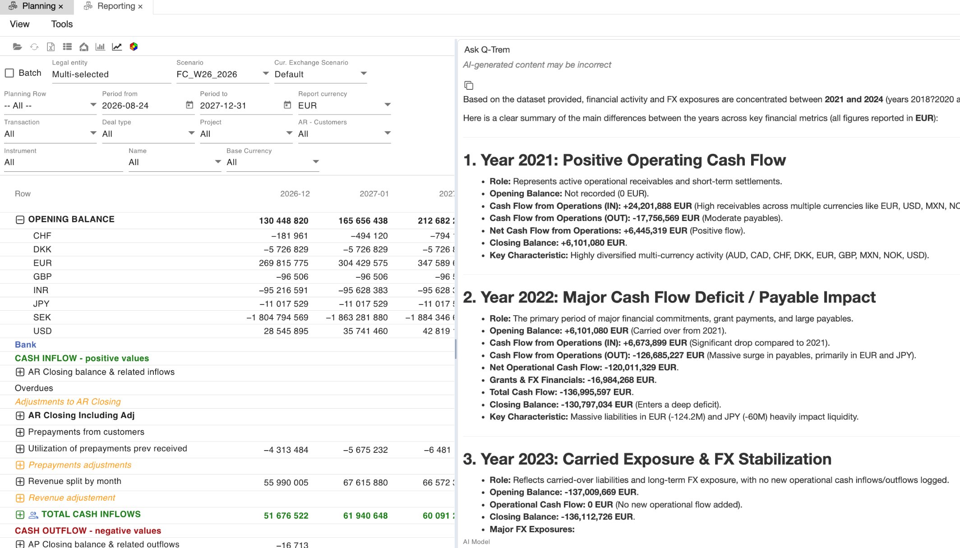Click the warehouse toolbar icon
Viewport: 960px width, 548px height.
click(x=84, y=46)
